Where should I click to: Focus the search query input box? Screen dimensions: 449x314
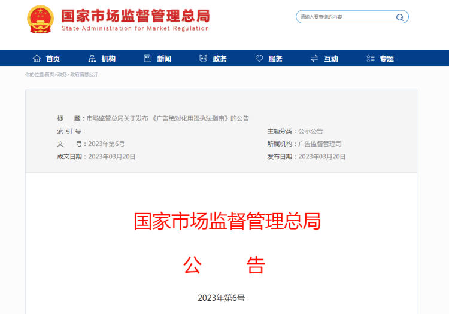pyautogui.click(x=344, y=17)
